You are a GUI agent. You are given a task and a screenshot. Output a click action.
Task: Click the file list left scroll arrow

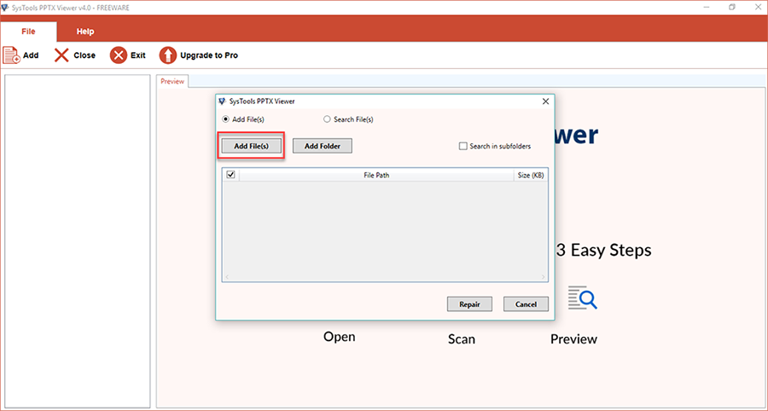point(227,277)
